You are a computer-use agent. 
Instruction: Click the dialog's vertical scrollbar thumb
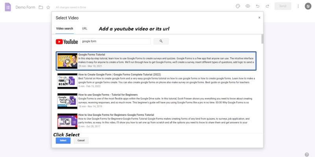[x=262, y=39]
